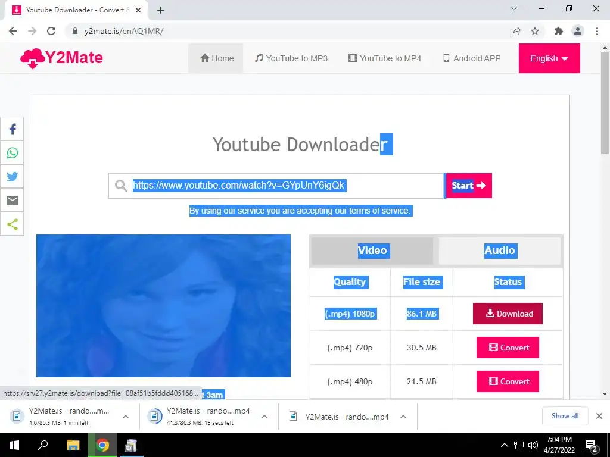
Task: Open the green general share icon
Action: pyautogui.click(x=12, y=224)
